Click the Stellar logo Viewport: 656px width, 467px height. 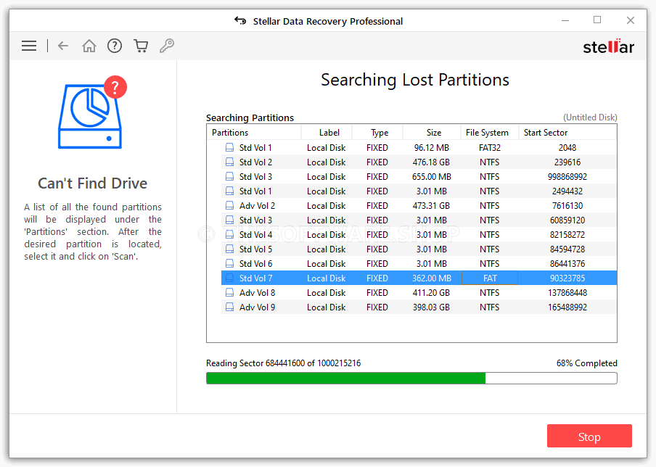[x=609, y=46]
